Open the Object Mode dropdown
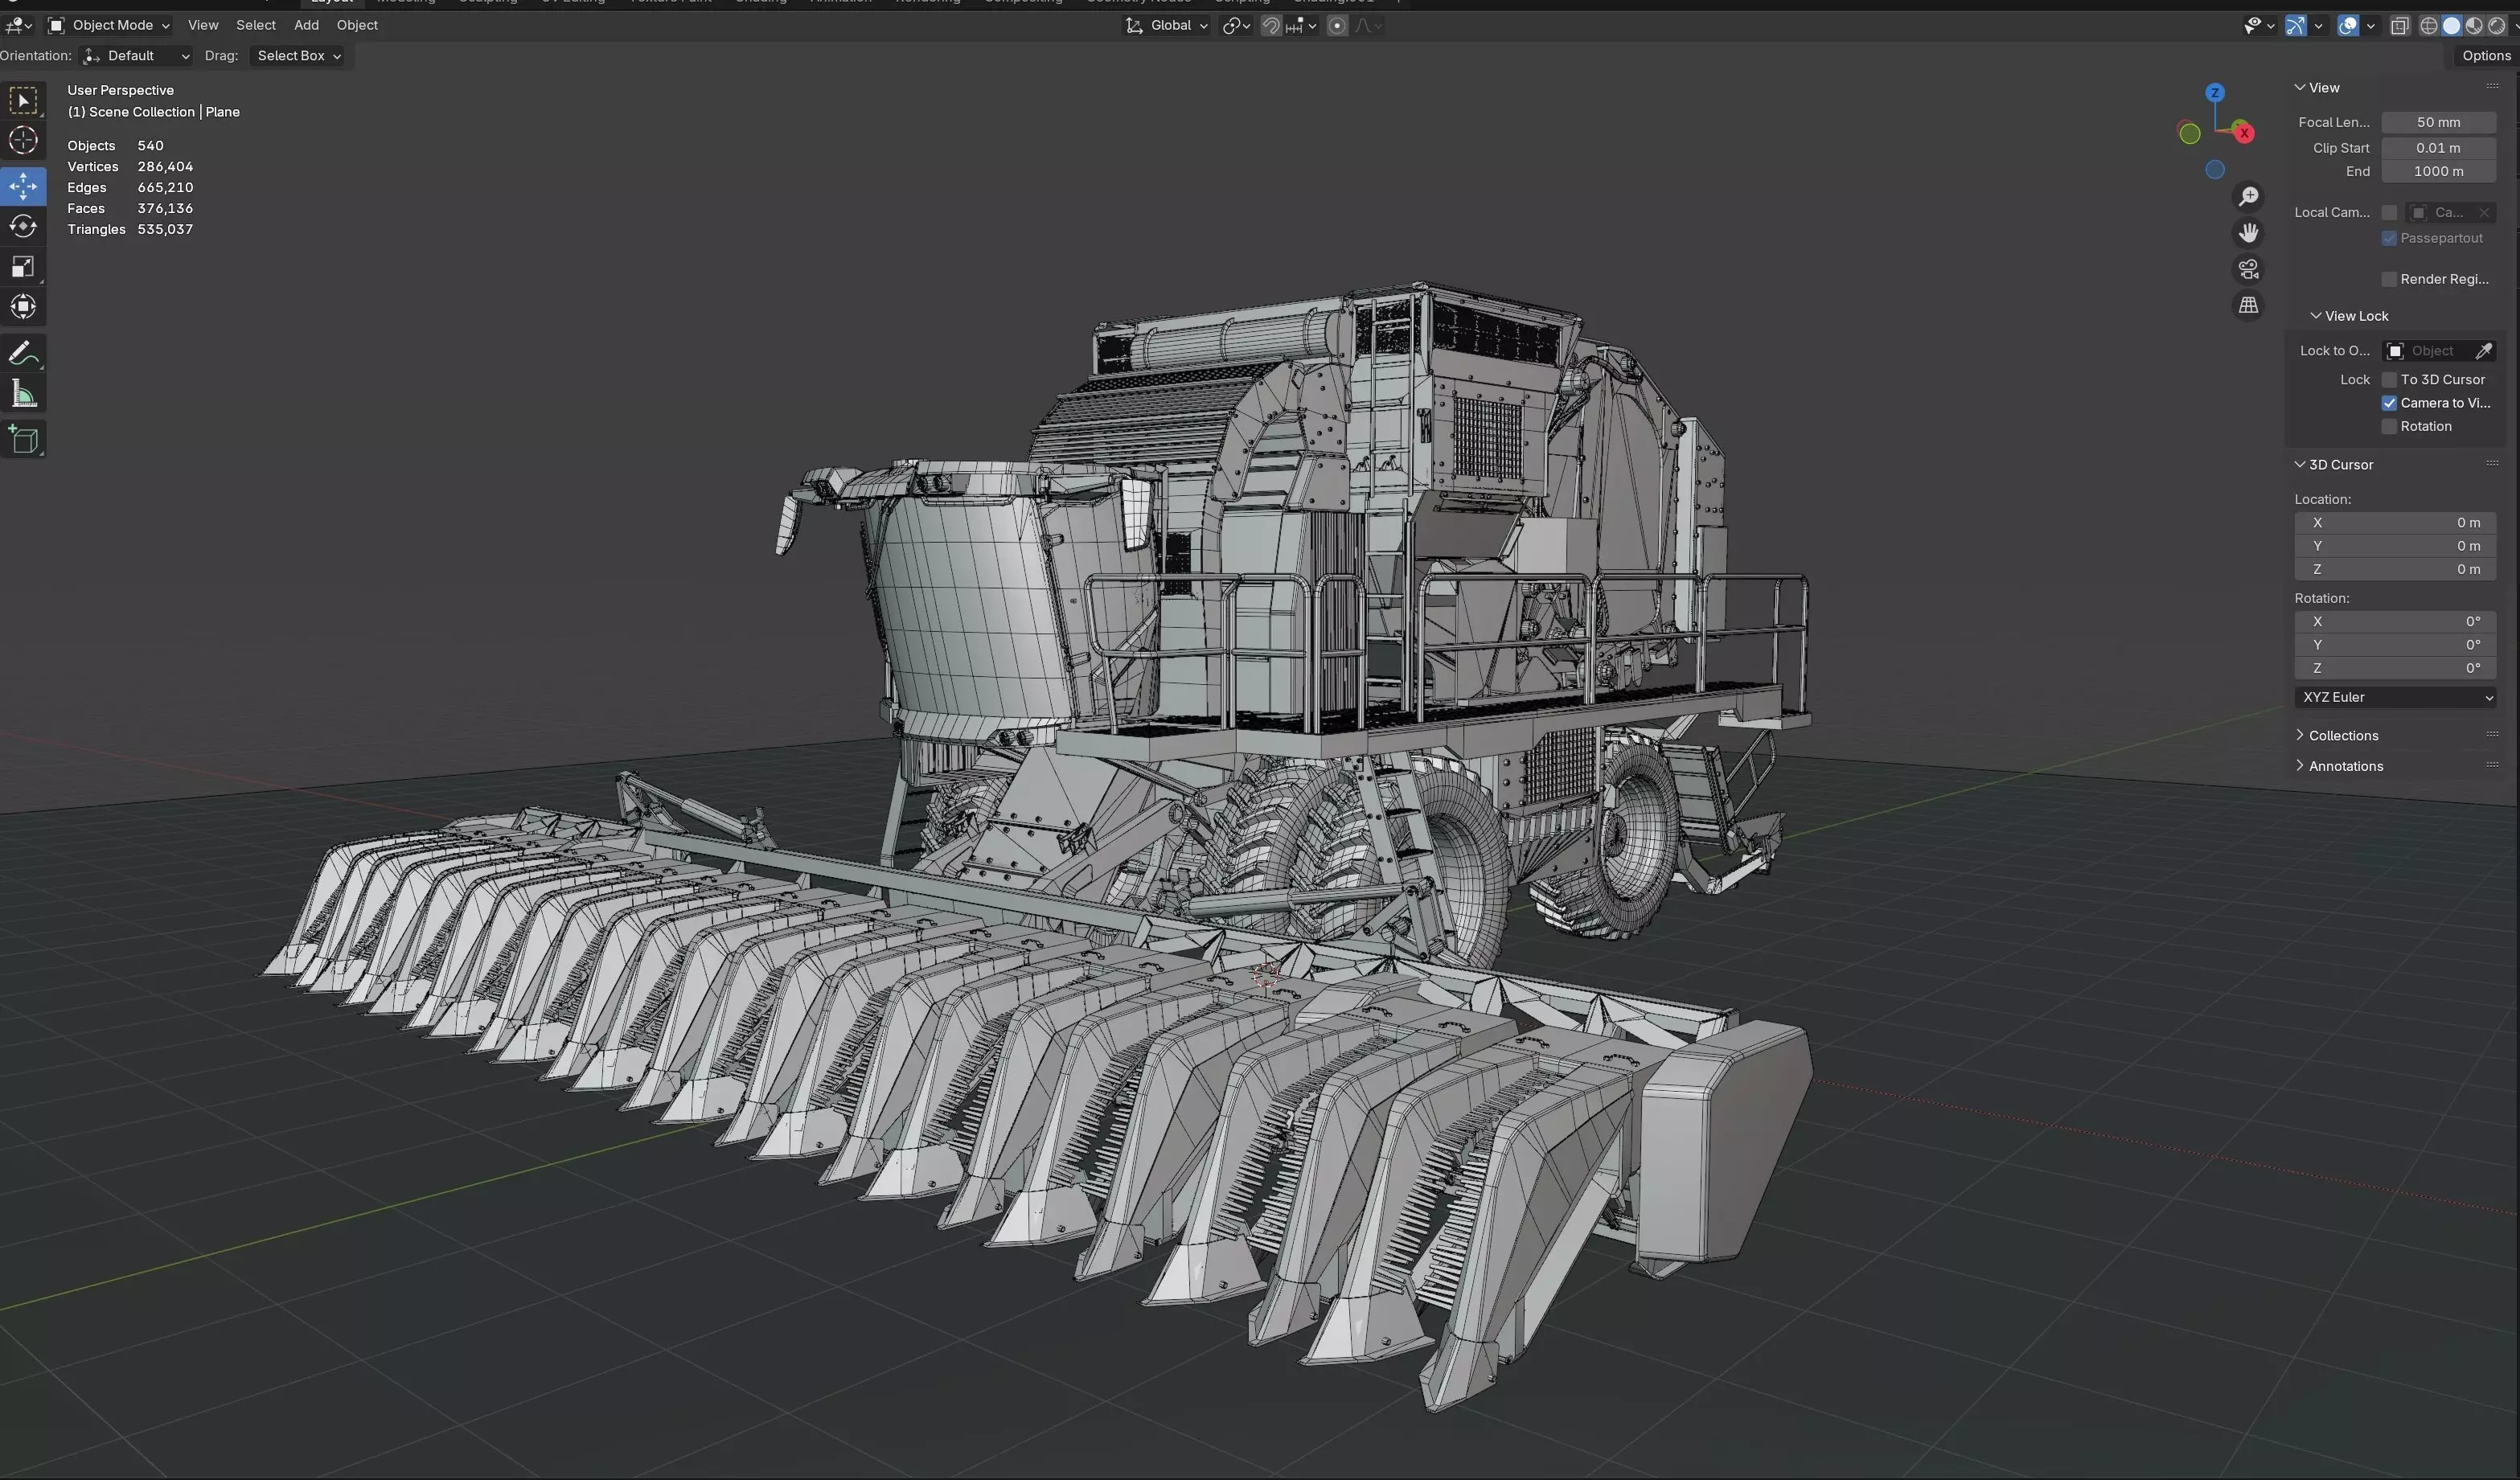This screenshot has width=2520, height=1480. pyautogui.click(x=109, y=26)
